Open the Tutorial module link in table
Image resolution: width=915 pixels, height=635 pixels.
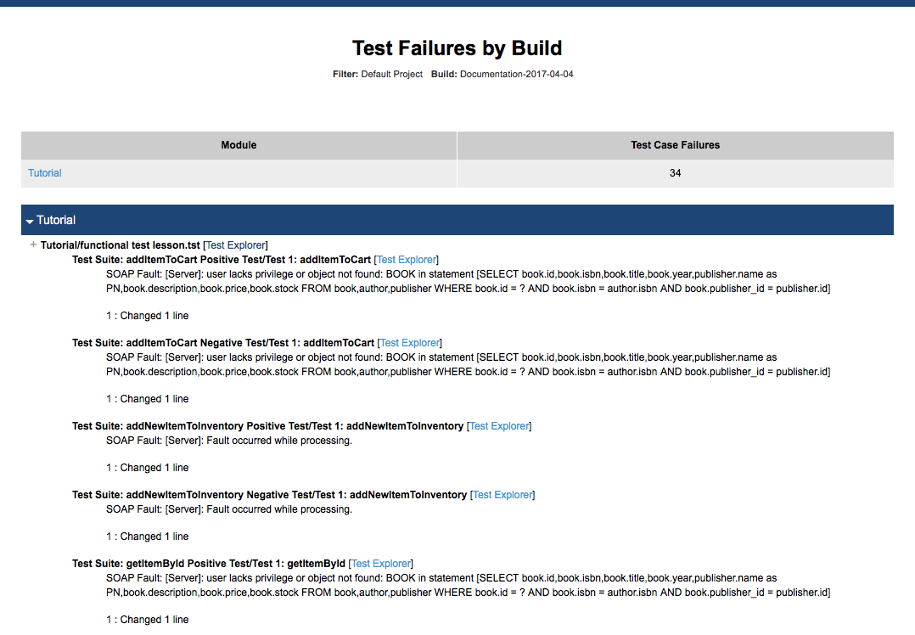pyautogui.click(x=45, y=173)
